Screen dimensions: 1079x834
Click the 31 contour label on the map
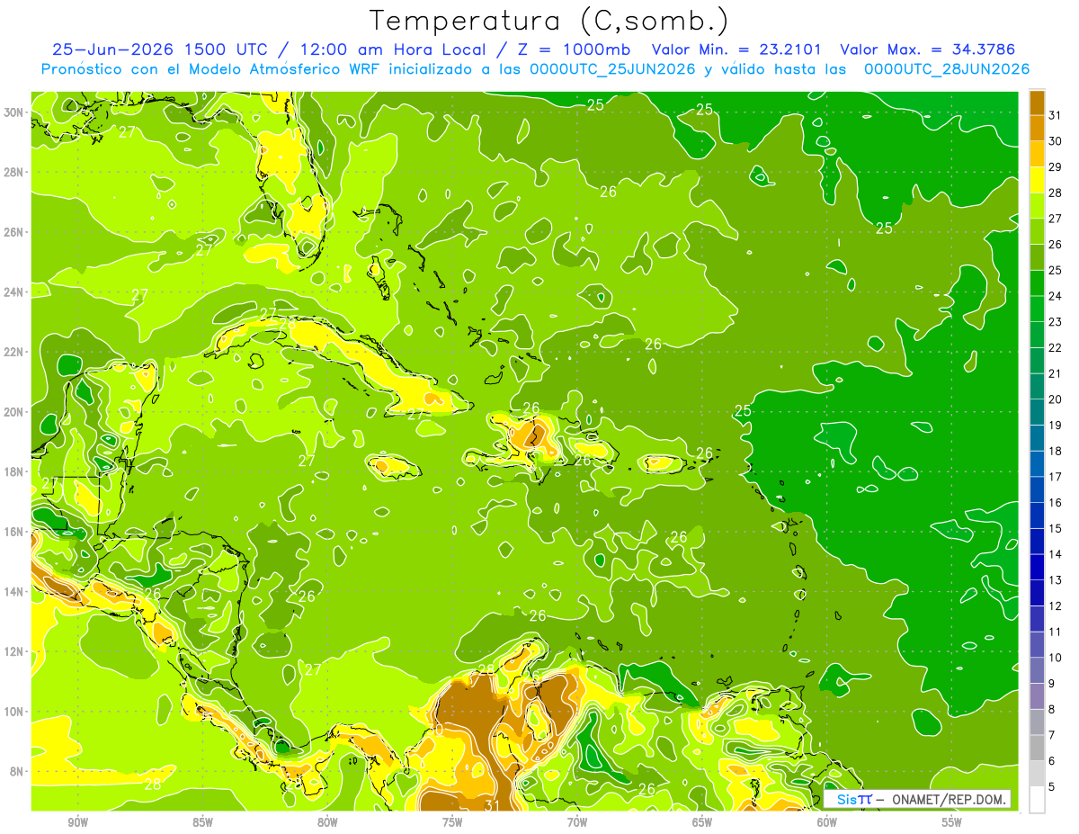[492, 803]
